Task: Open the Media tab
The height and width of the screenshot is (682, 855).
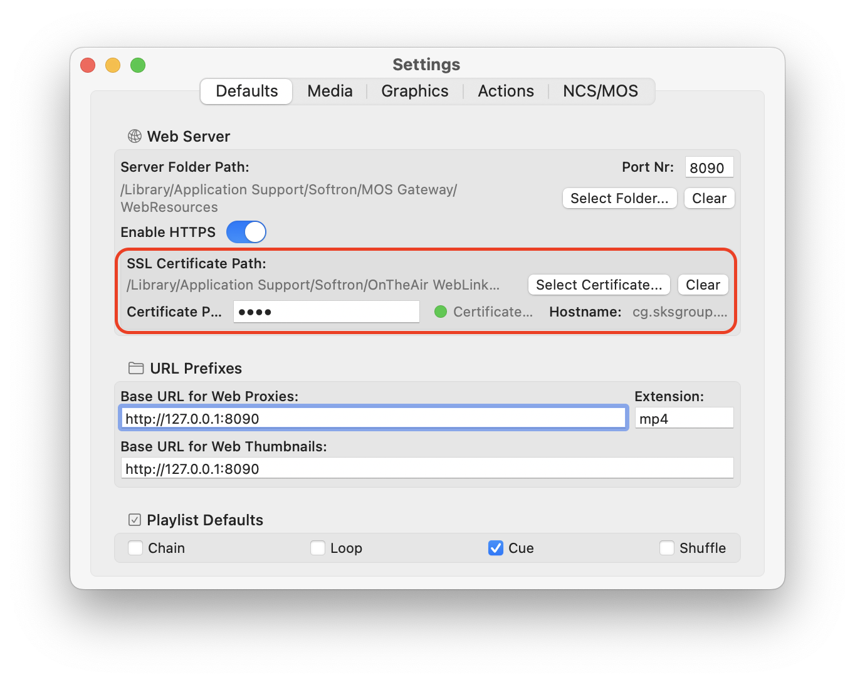Action: click(x=330, y=92)
